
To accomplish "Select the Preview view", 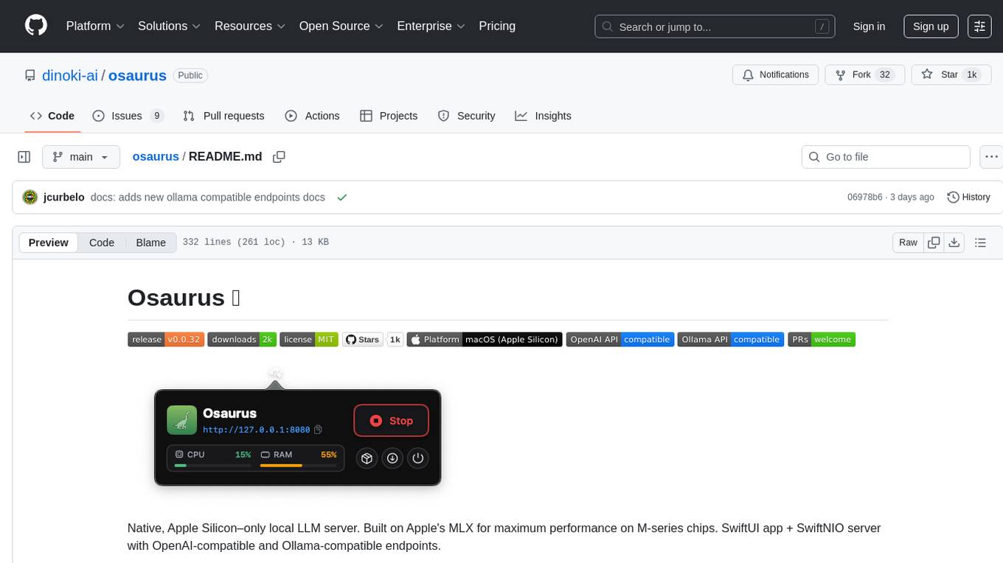I will click(49, 242).
